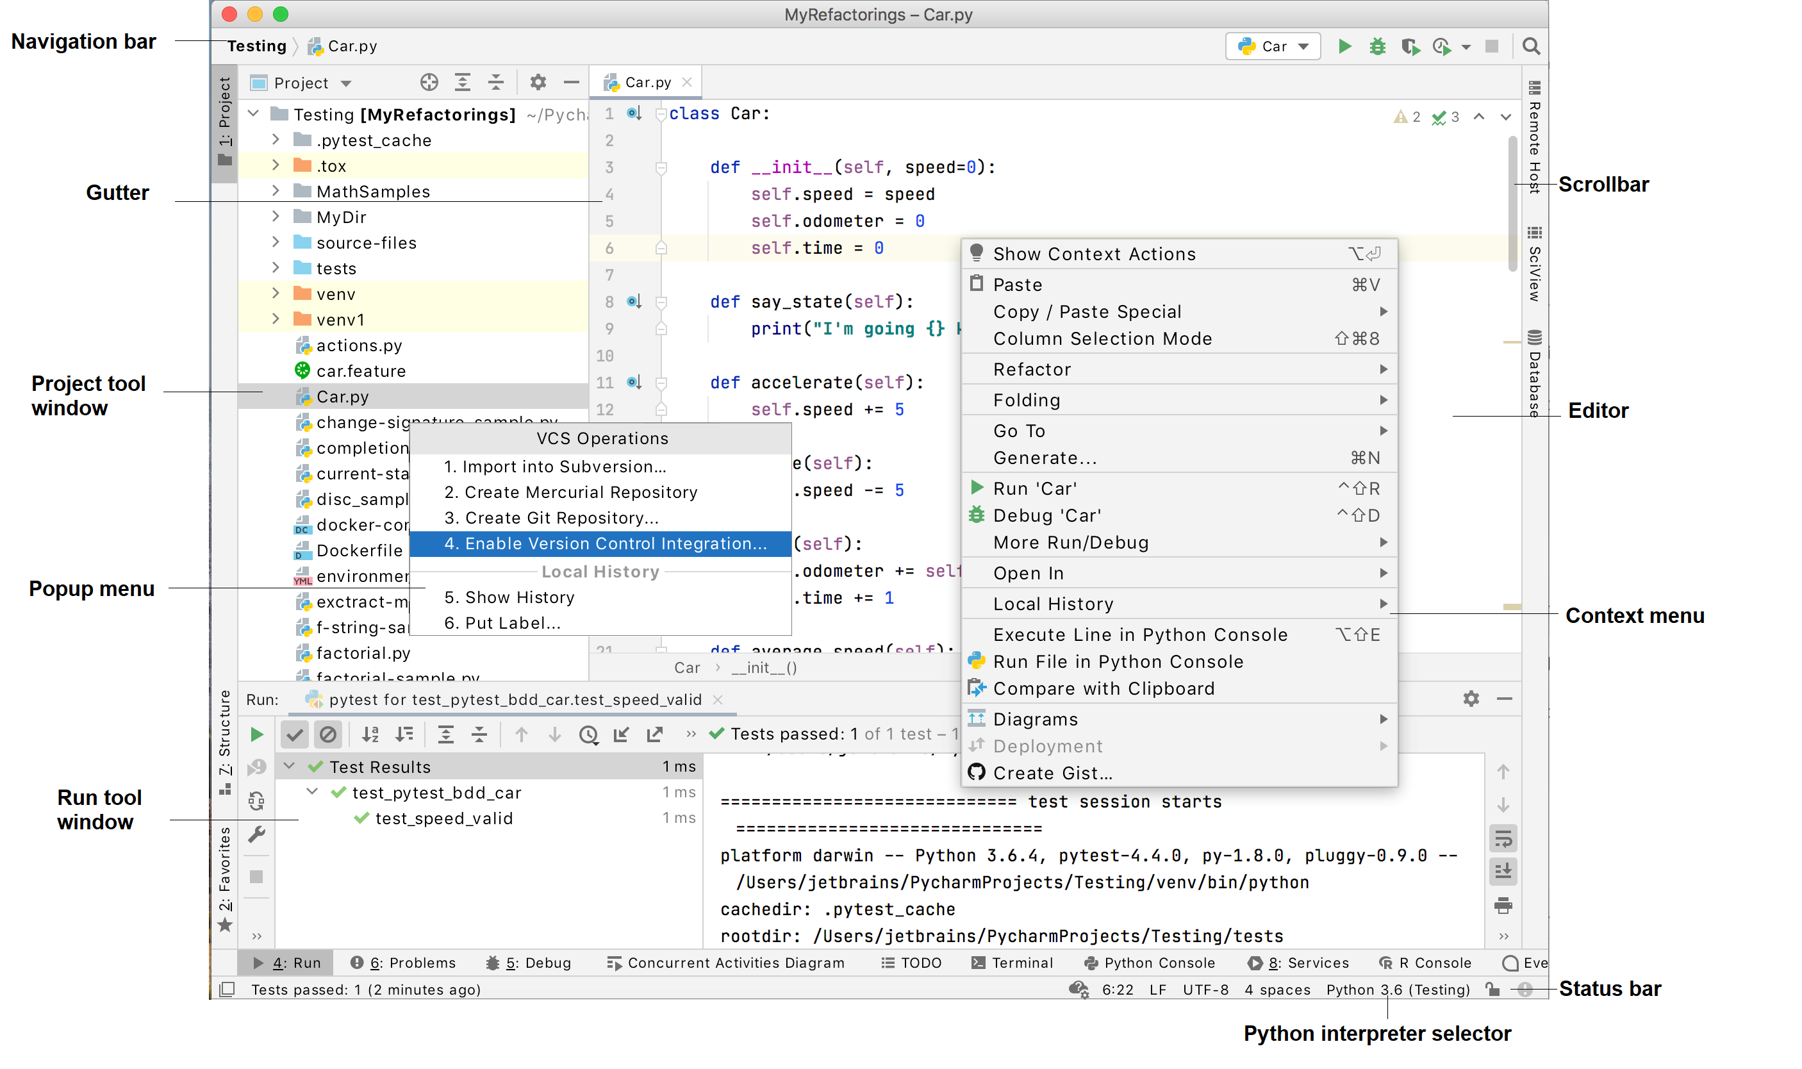Open the wrench settings in the Run window
Viewport: 1802px width, 1069px height.
click(256, 834)
